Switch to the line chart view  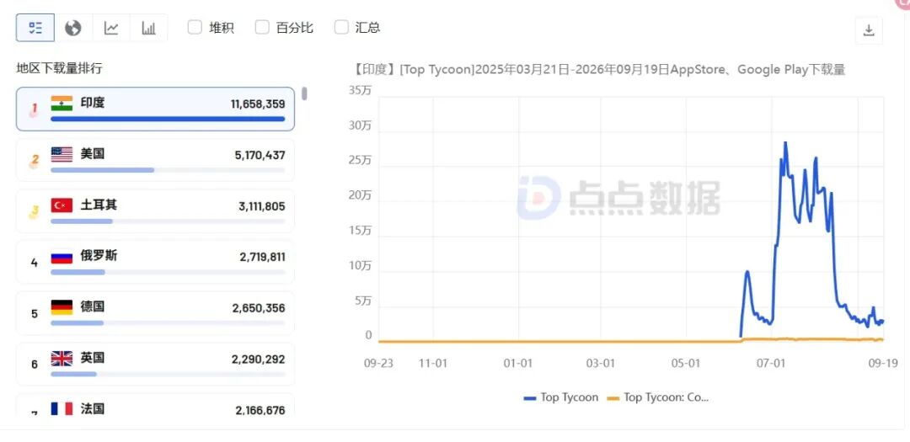[111, 28]
